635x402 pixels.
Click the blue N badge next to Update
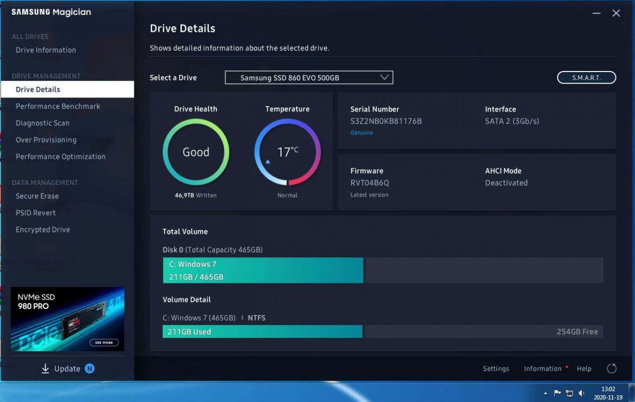coord(89,369)
